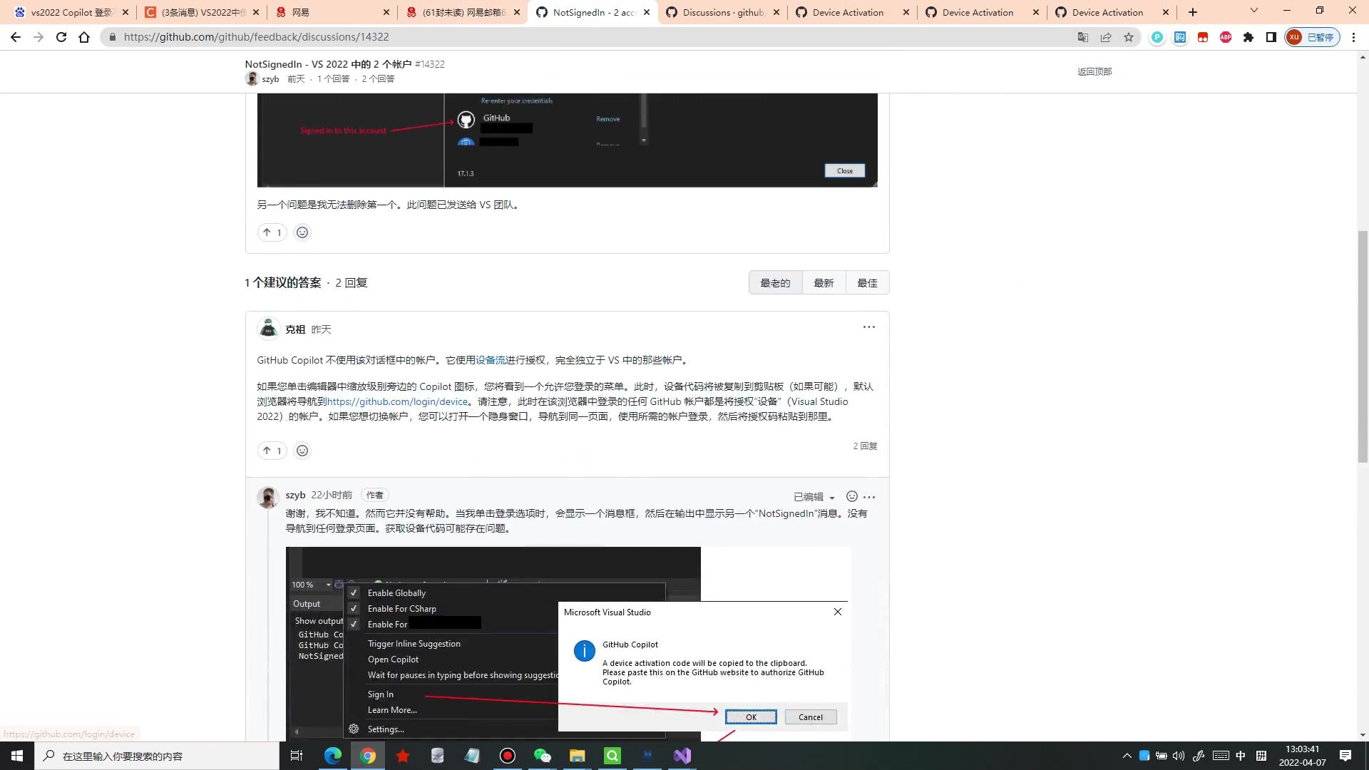Add emoji reaction to original post
This screenshot has height=770, width=1369.
click(x=302, y=232)
